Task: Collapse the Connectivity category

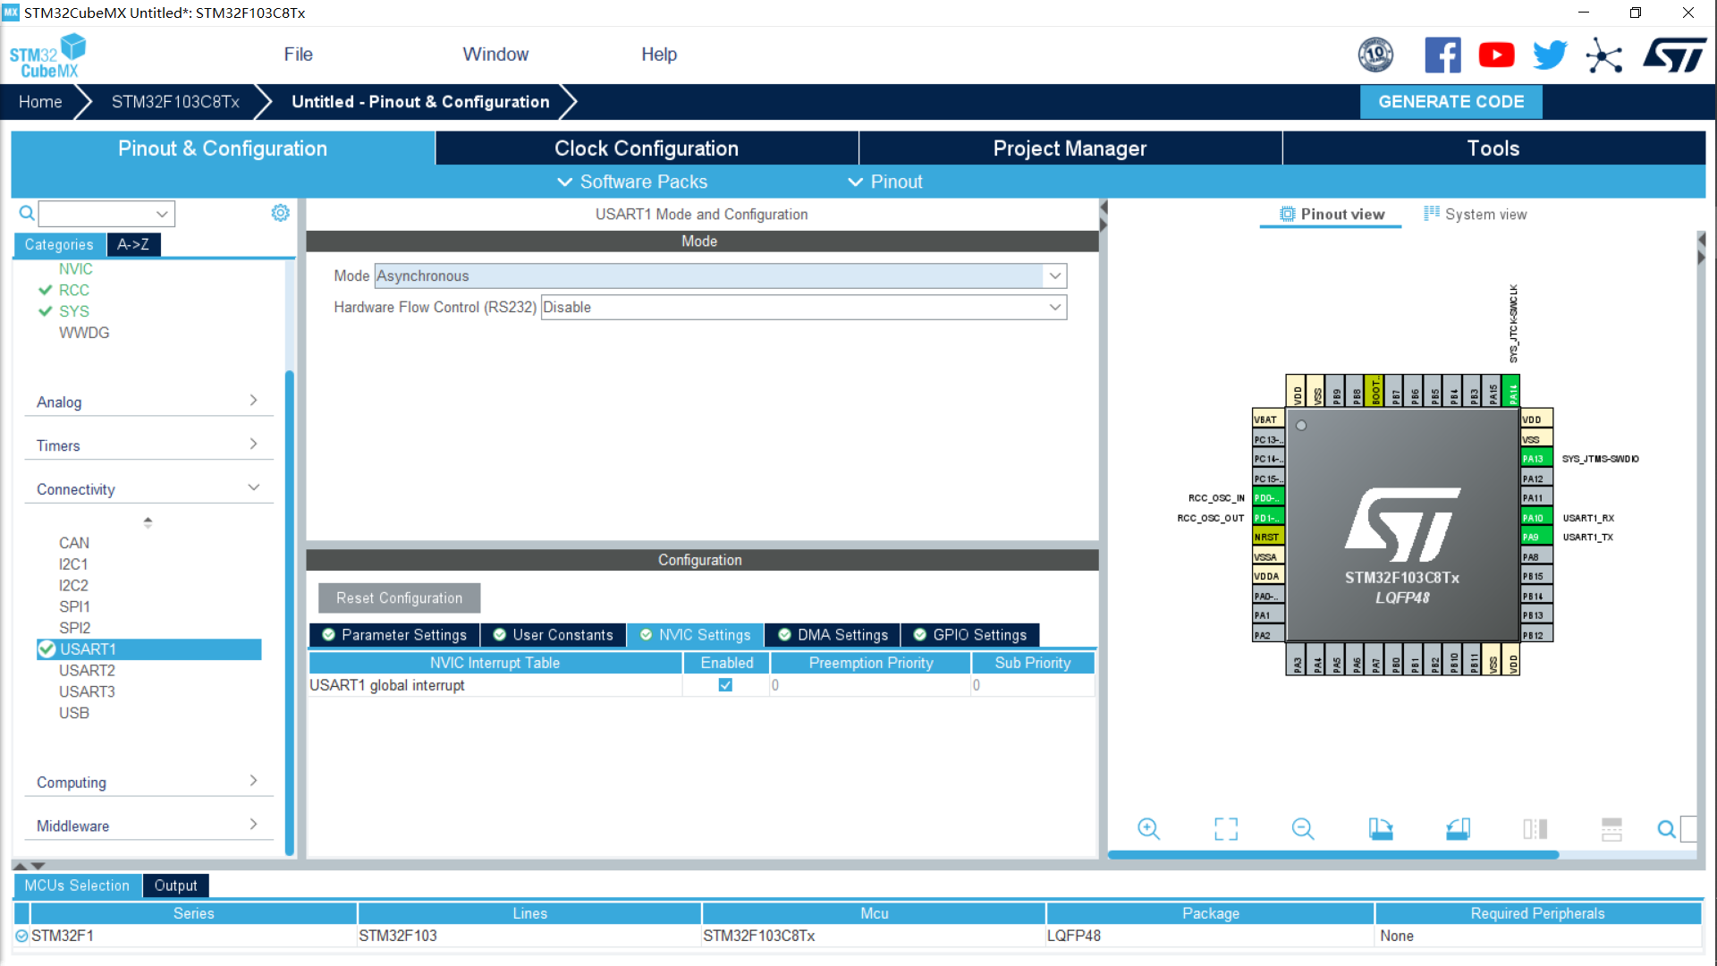Action: [148, 489]
